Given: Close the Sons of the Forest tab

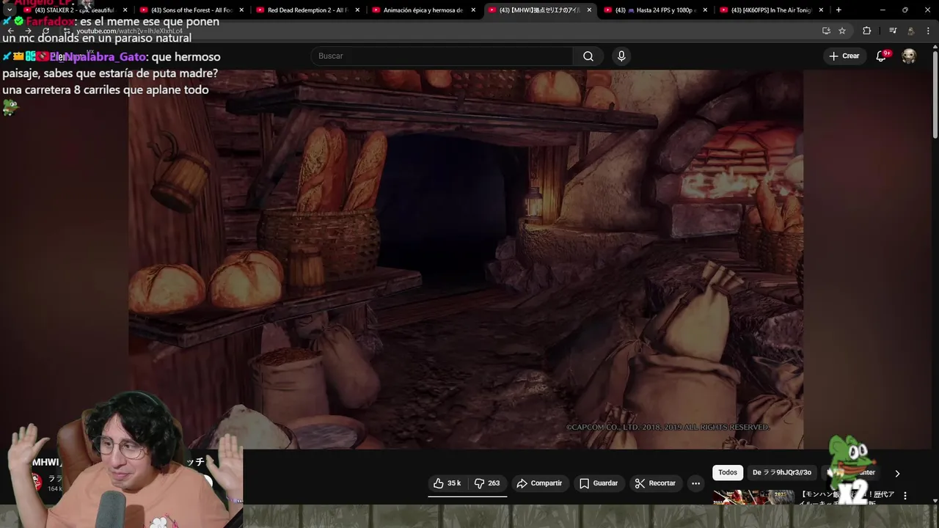Looking at the screenshot, I should [x=241, y=10].
